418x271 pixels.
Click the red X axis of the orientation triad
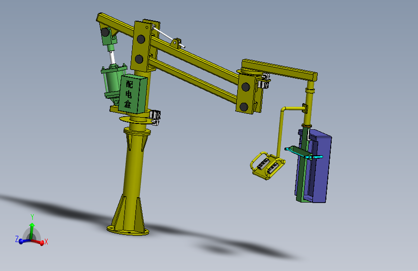(x=39, y=242)
